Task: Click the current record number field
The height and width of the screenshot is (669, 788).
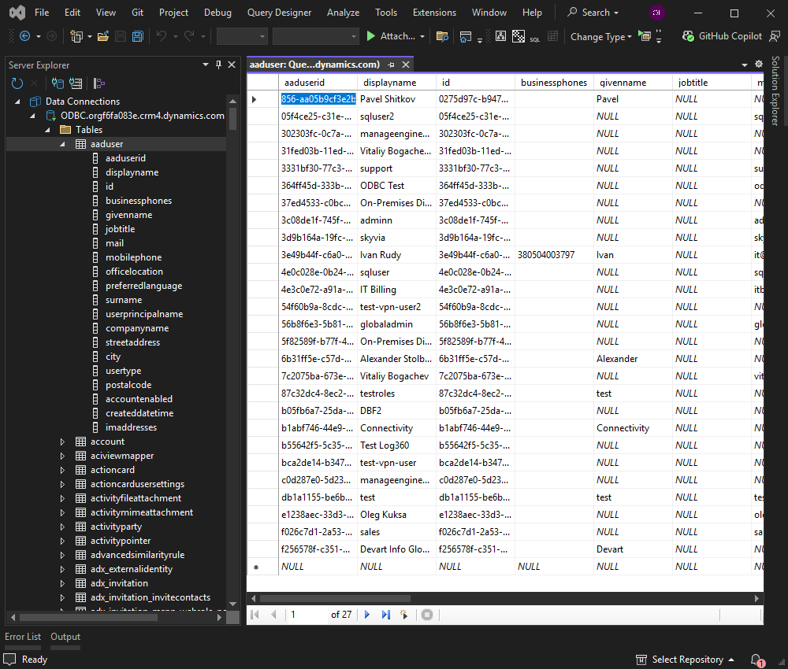Action: (307, 615)
